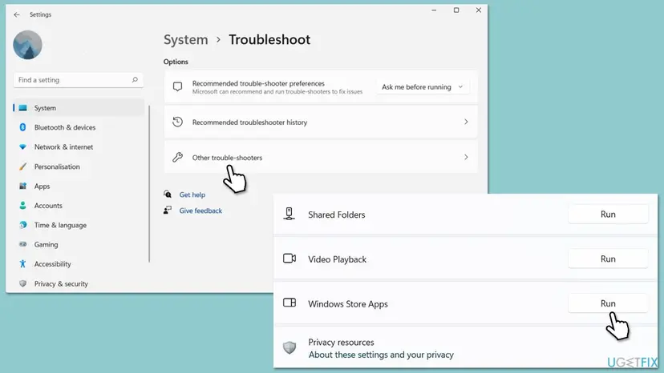Click the Accounts person icon
The image size is (664, 373).
tap(23, 206)
